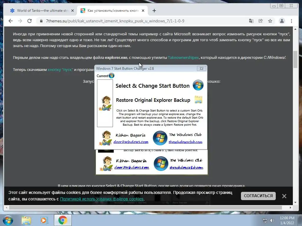The height and width of the screenshot is (226, 302).
Task: Open door2windows.com link in the dialog
Action: pyautogui.click(x=131, y=142)
